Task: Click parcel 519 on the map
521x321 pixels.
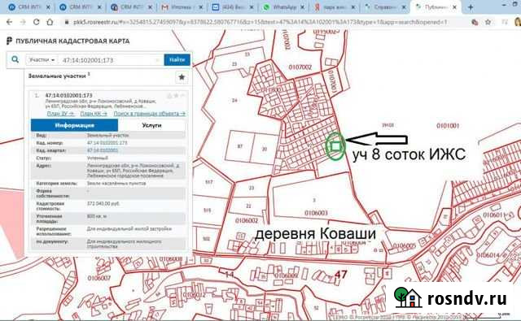Action: [x=208, y=210]
